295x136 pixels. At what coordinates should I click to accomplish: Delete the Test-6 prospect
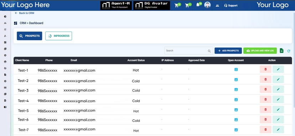pyautogui.click(x=265, y=120)
